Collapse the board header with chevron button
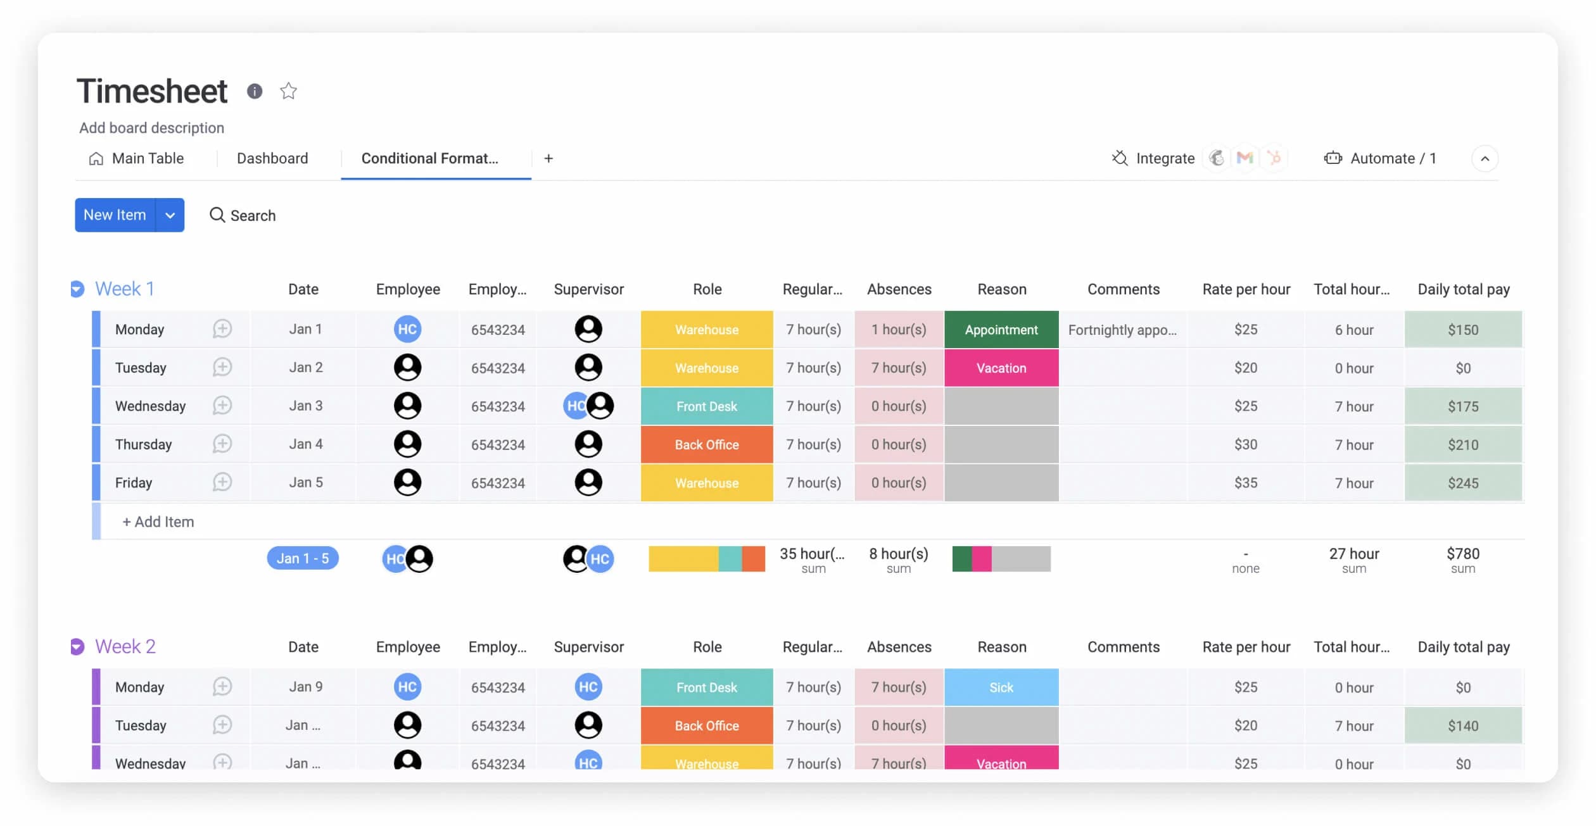 1485,159
